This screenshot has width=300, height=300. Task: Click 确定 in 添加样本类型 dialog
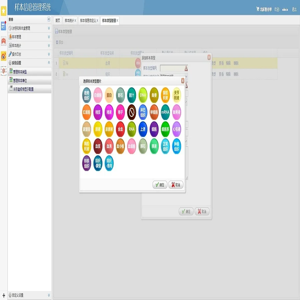pyautogui.click(x=186, y=211)
